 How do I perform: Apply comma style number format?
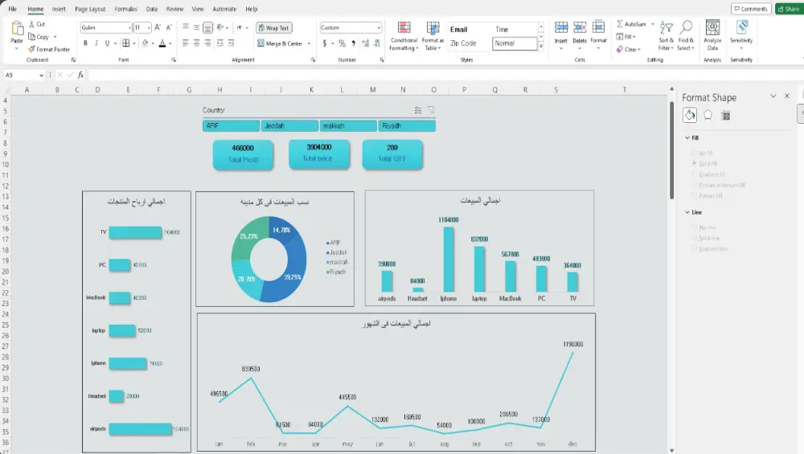(353, 43)
